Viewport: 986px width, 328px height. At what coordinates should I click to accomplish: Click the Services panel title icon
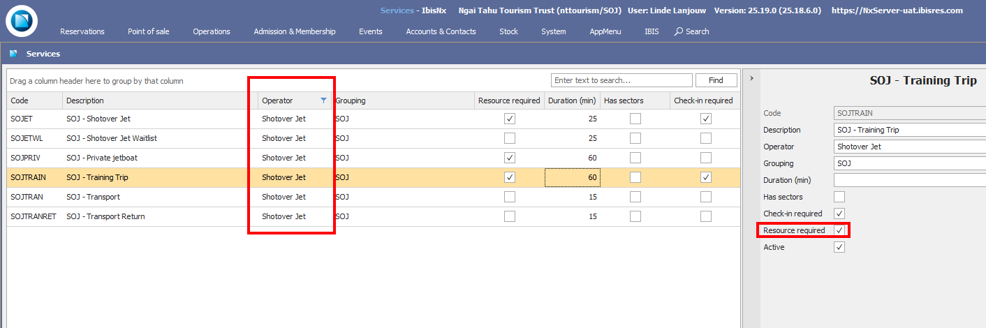click(13, 54)
